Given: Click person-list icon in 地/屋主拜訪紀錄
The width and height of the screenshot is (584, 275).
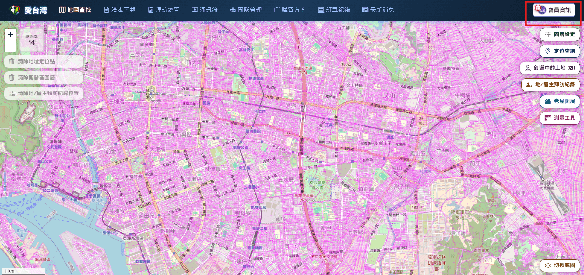Looking at the screenshot, I should (x=529, y=85).
